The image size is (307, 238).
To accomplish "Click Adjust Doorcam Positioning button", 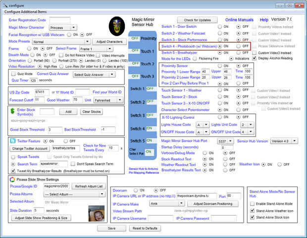I will point(213,204).
